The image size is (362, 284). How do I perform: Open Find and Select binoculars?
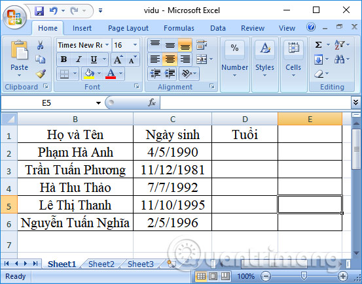(342, 59)
